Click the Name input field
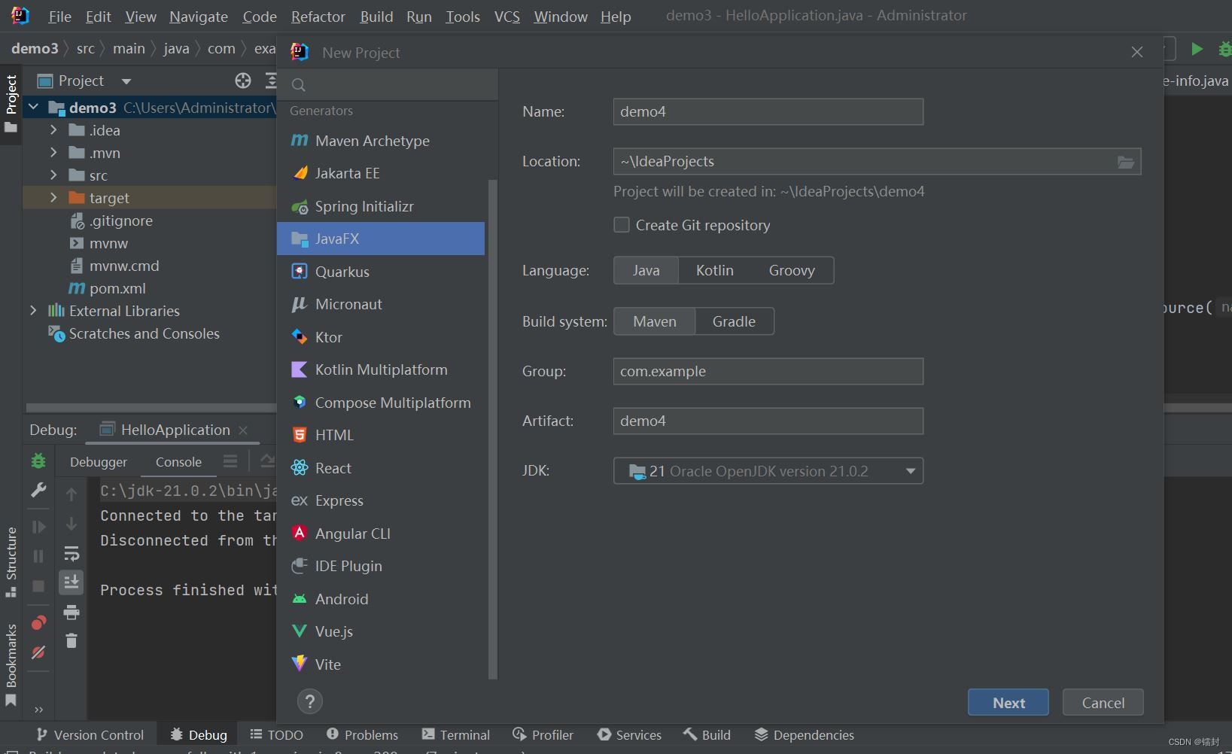The height and width of the screenshot is (754, 1232). [768, 111]
